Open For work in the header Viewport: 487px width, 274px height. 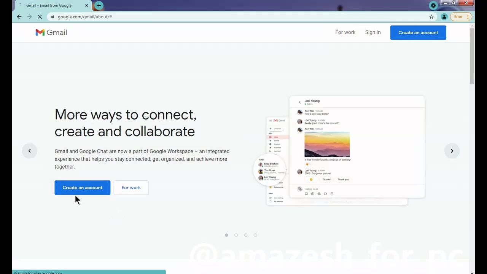345,32
